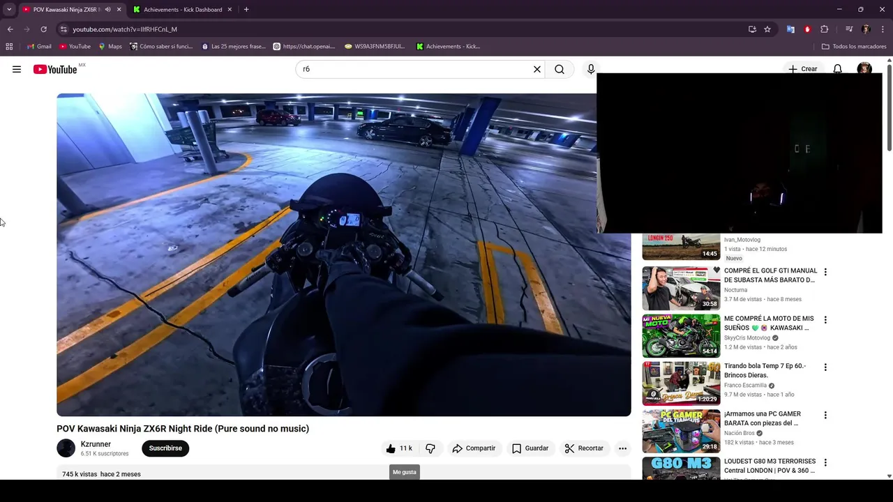Save the video with Guardar
893x502 pixels.
(x=530, y=448)
